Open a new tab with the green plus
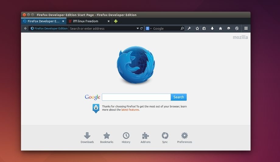The image size is (280, 162). (116, 21)
